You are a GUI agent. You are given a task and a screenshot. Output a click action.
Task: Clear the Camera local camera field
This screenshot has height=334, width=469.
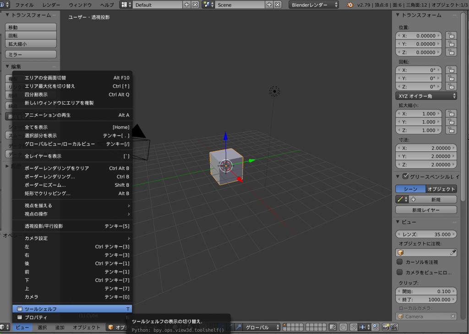click(453, 316)
